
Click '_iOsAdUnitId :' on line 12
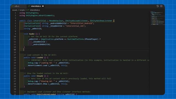point(40,42)
